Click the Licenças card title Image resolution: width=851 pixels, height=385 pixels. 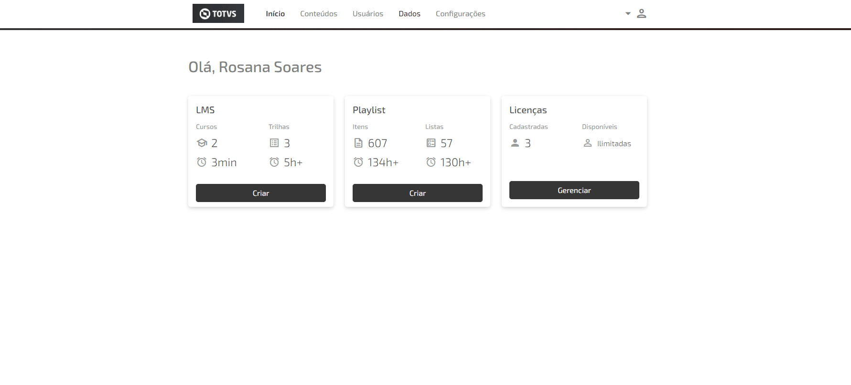pos(528,110)
